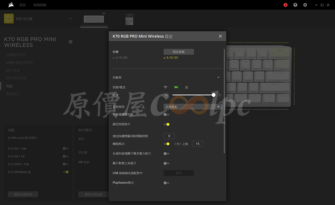Open the 控制面板 dashboard tab
This screenshot has height=205, width=335.
tap(40, 5)
